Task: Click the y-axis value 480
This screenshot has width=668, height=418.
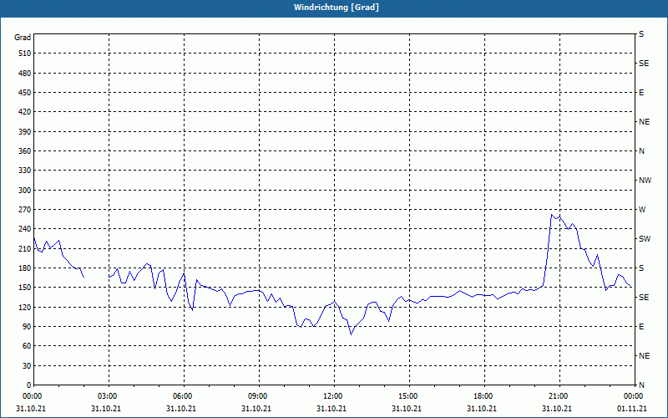Action: tap(25, 74)
